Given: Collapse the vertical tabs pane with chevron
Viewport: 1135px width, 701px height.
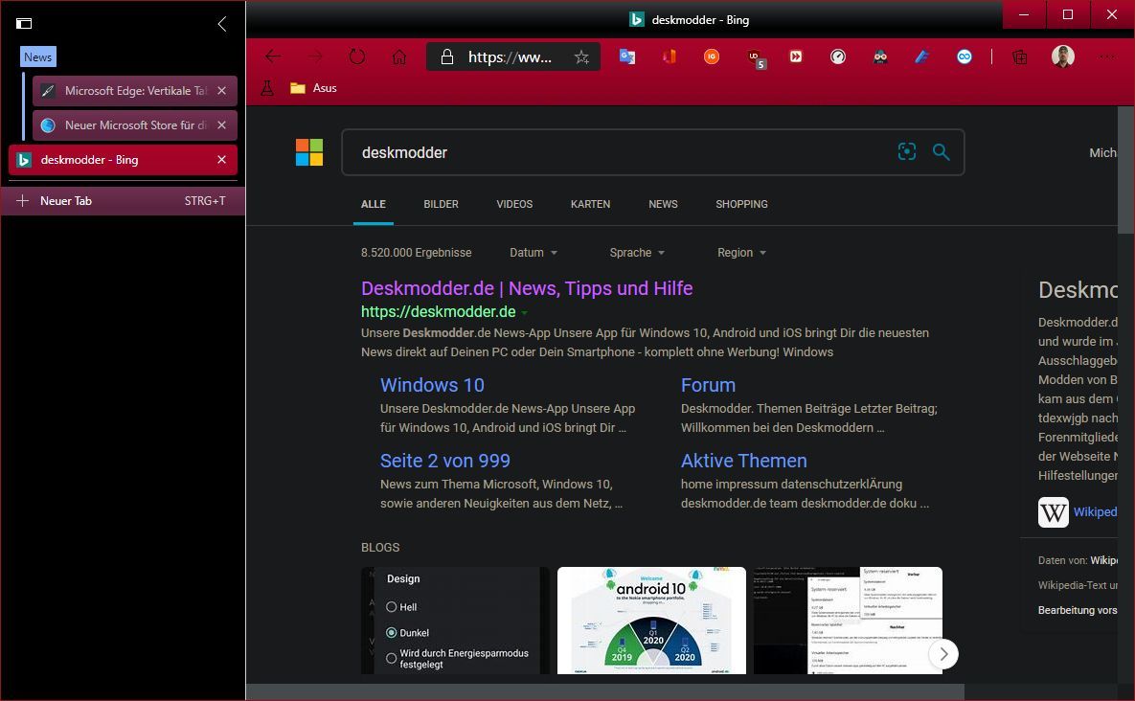Looking at the screenshot, I should 222,24.
